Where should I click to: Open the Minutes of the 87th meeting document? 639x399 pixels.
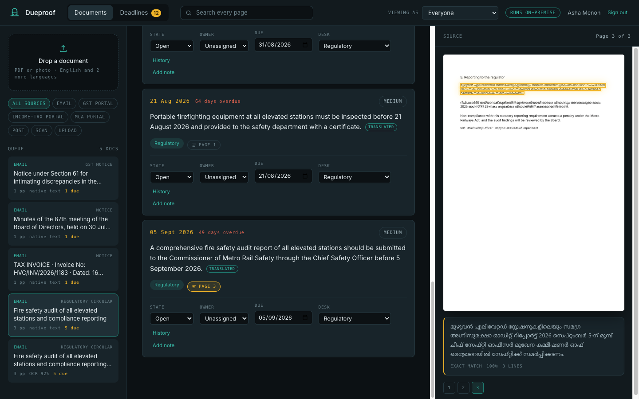63,223
